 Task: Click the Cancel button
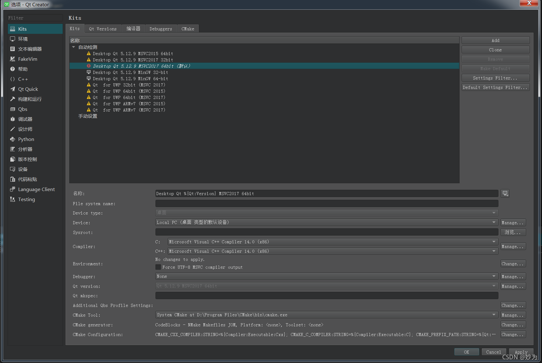coord(494,352)
